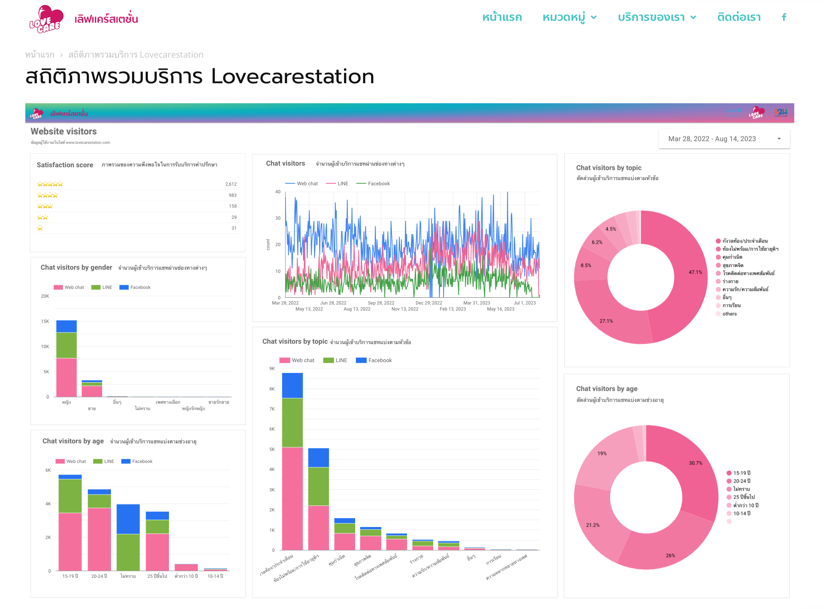Click the Facebook "f" icon in the navigation bar
Screen dimensions: 824x609
(784, 17)
